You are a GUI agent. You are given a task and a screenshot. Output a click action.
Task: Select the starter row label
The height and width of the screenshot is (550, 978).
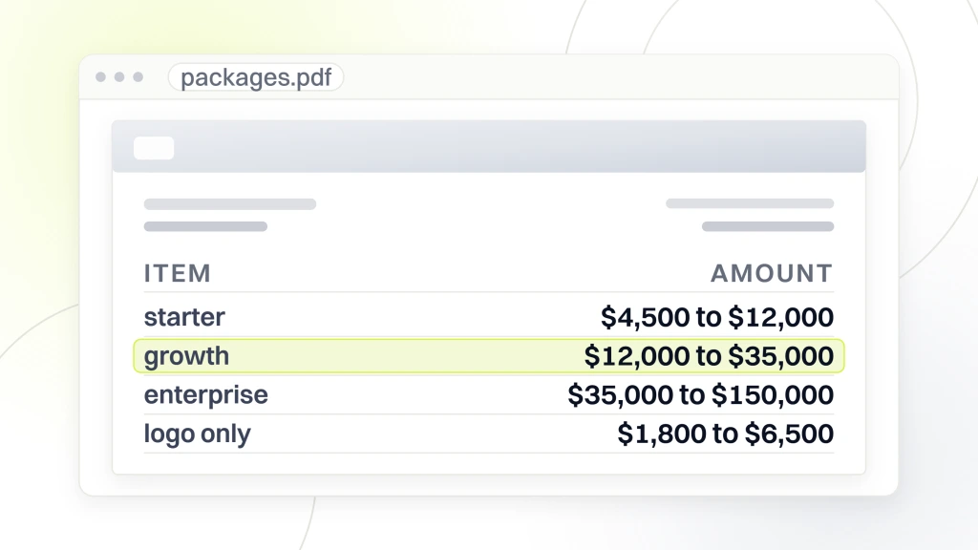pyautogui.click(x=184, y=317)
